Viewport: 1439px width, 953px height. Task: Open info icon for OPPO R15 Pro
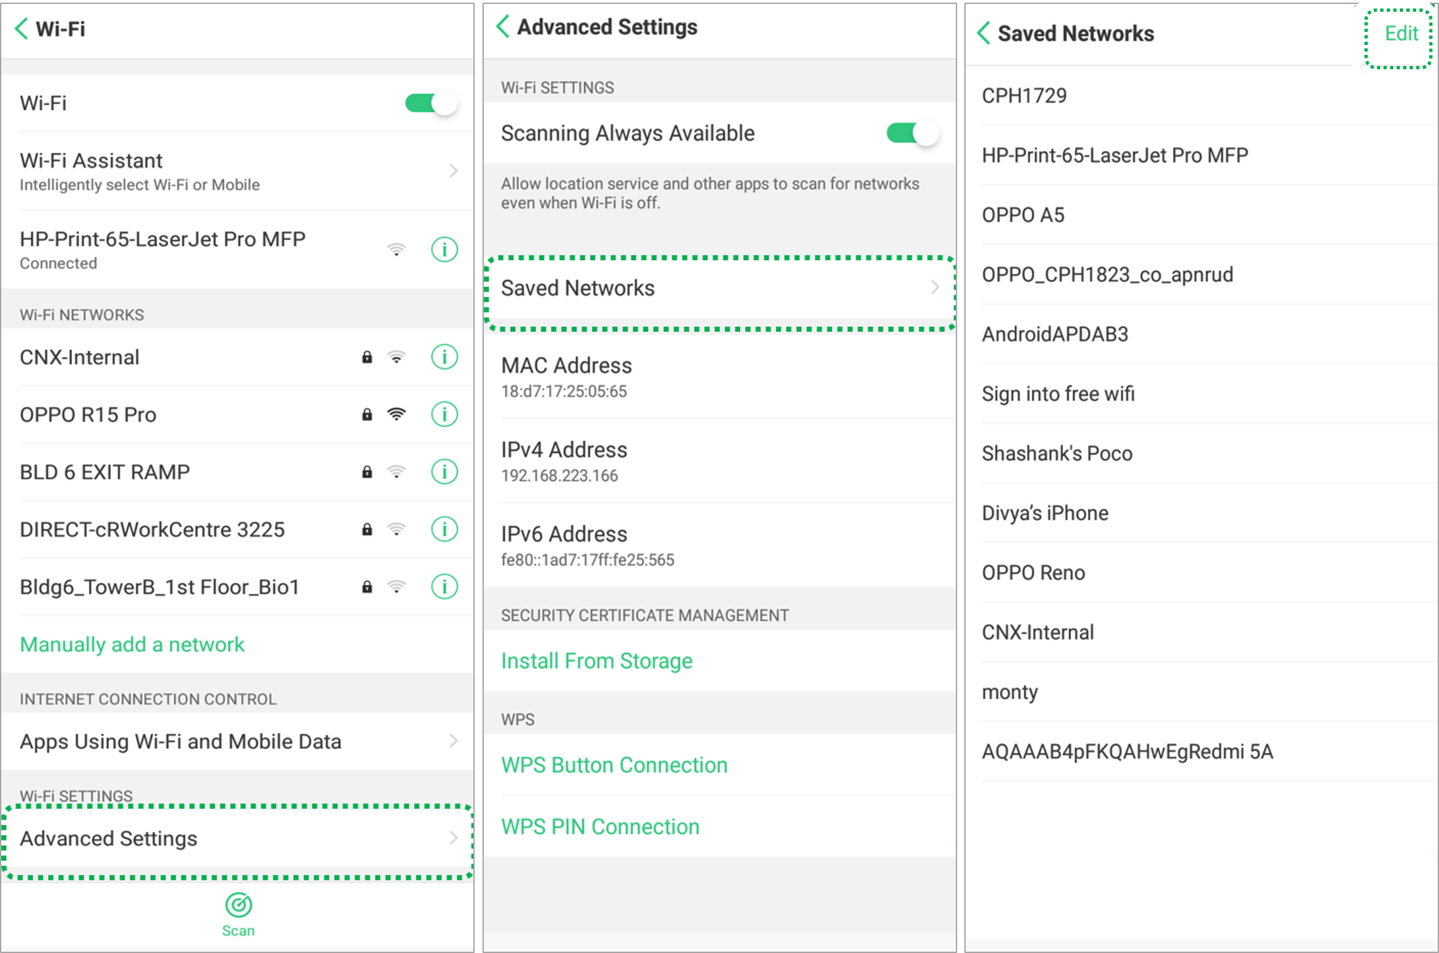[444, 414]
